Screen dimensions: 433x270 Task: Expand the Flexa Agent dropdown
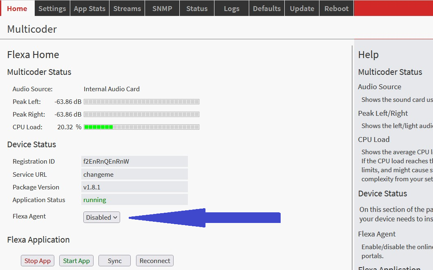coord(102,218)
